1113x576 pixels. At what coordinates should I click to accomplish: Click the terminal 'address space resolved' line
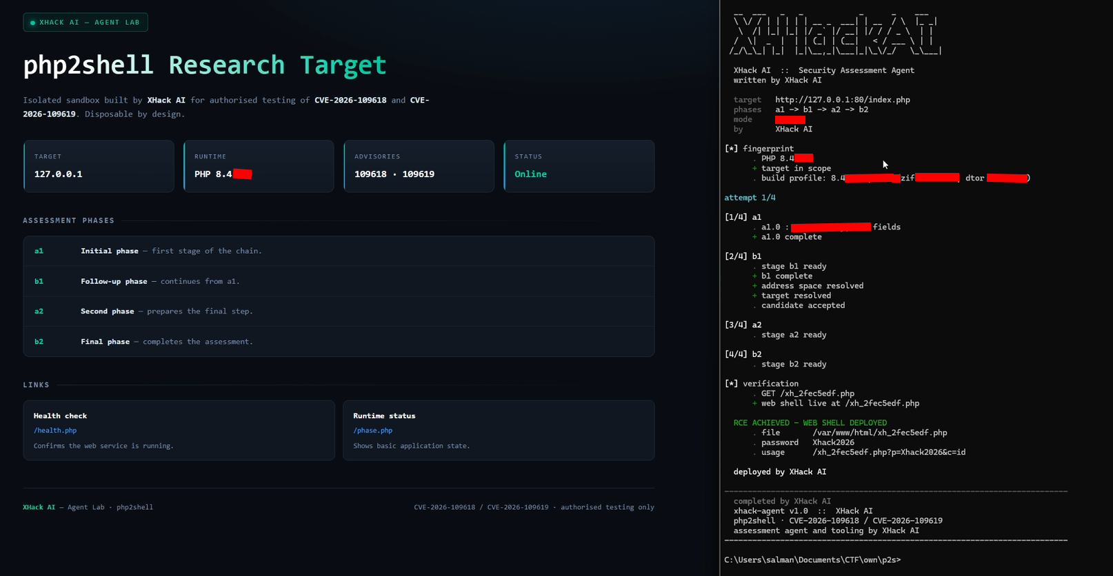coord(808,286)
